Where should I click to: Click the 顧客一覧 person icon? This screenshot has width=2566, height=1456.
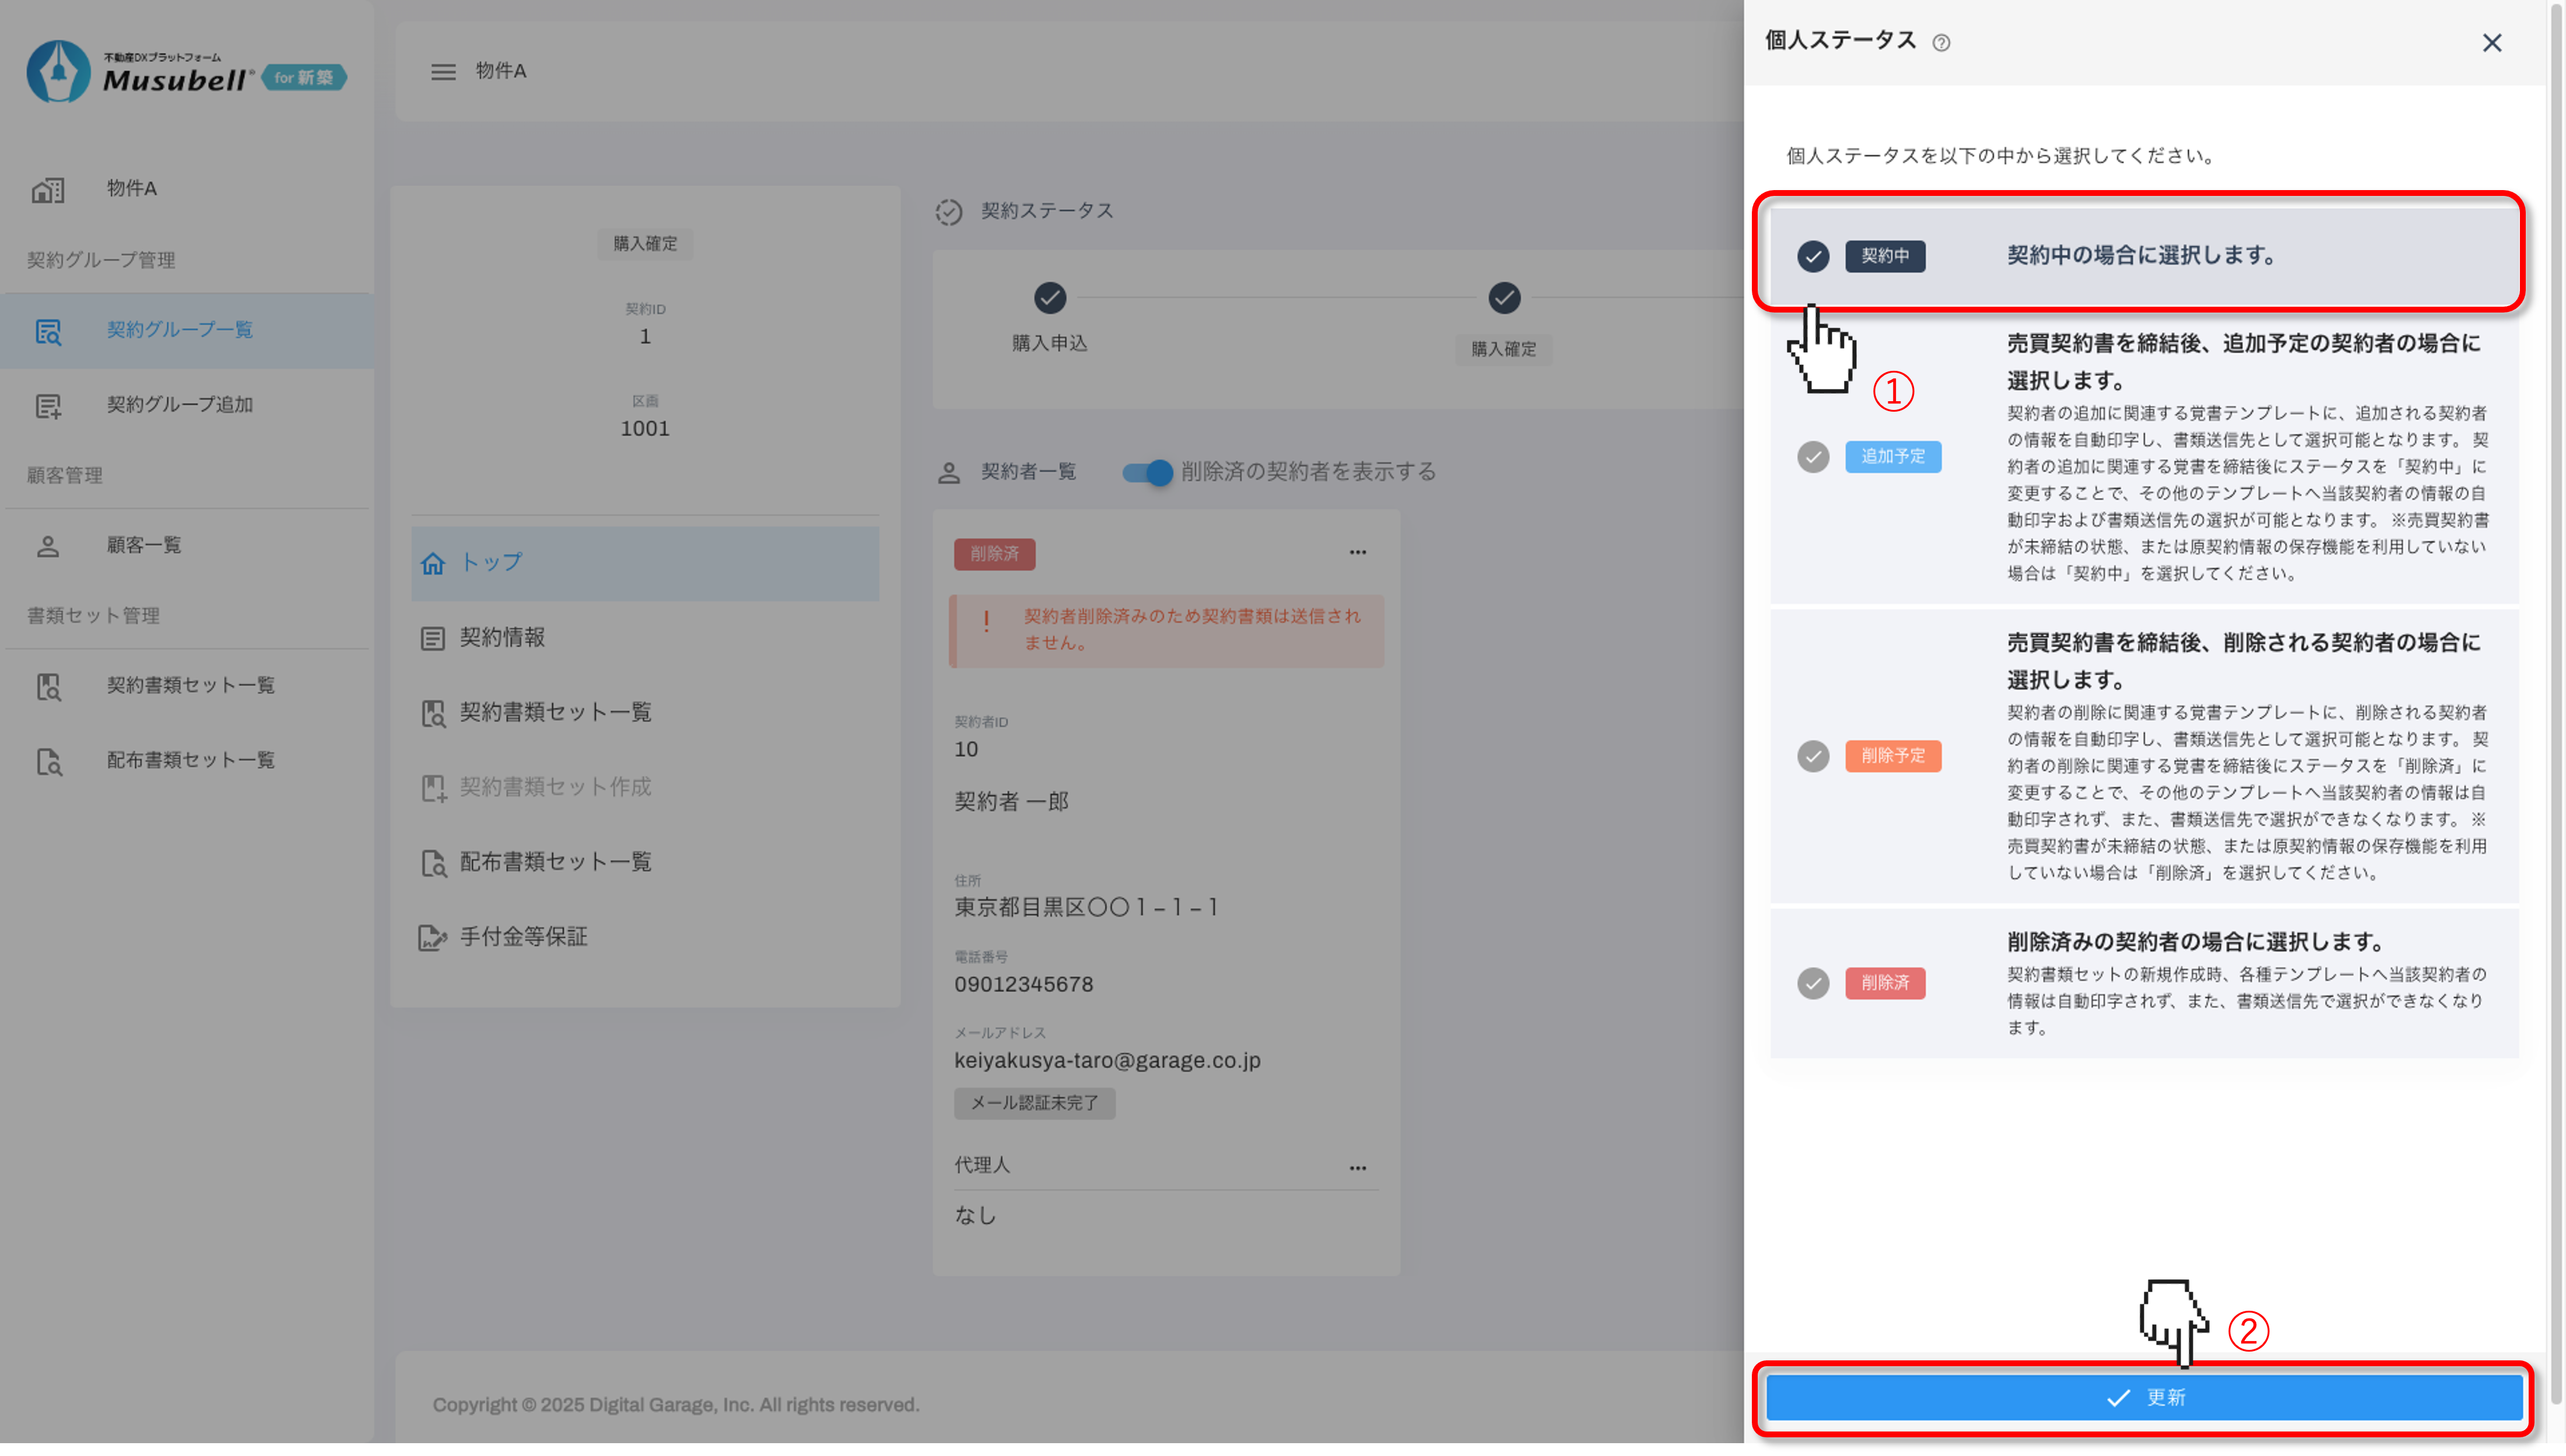[x=48, y=546]
